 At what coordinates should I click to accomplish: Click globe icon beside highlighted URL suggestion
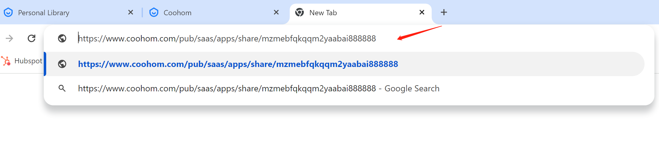click(62, 64)
